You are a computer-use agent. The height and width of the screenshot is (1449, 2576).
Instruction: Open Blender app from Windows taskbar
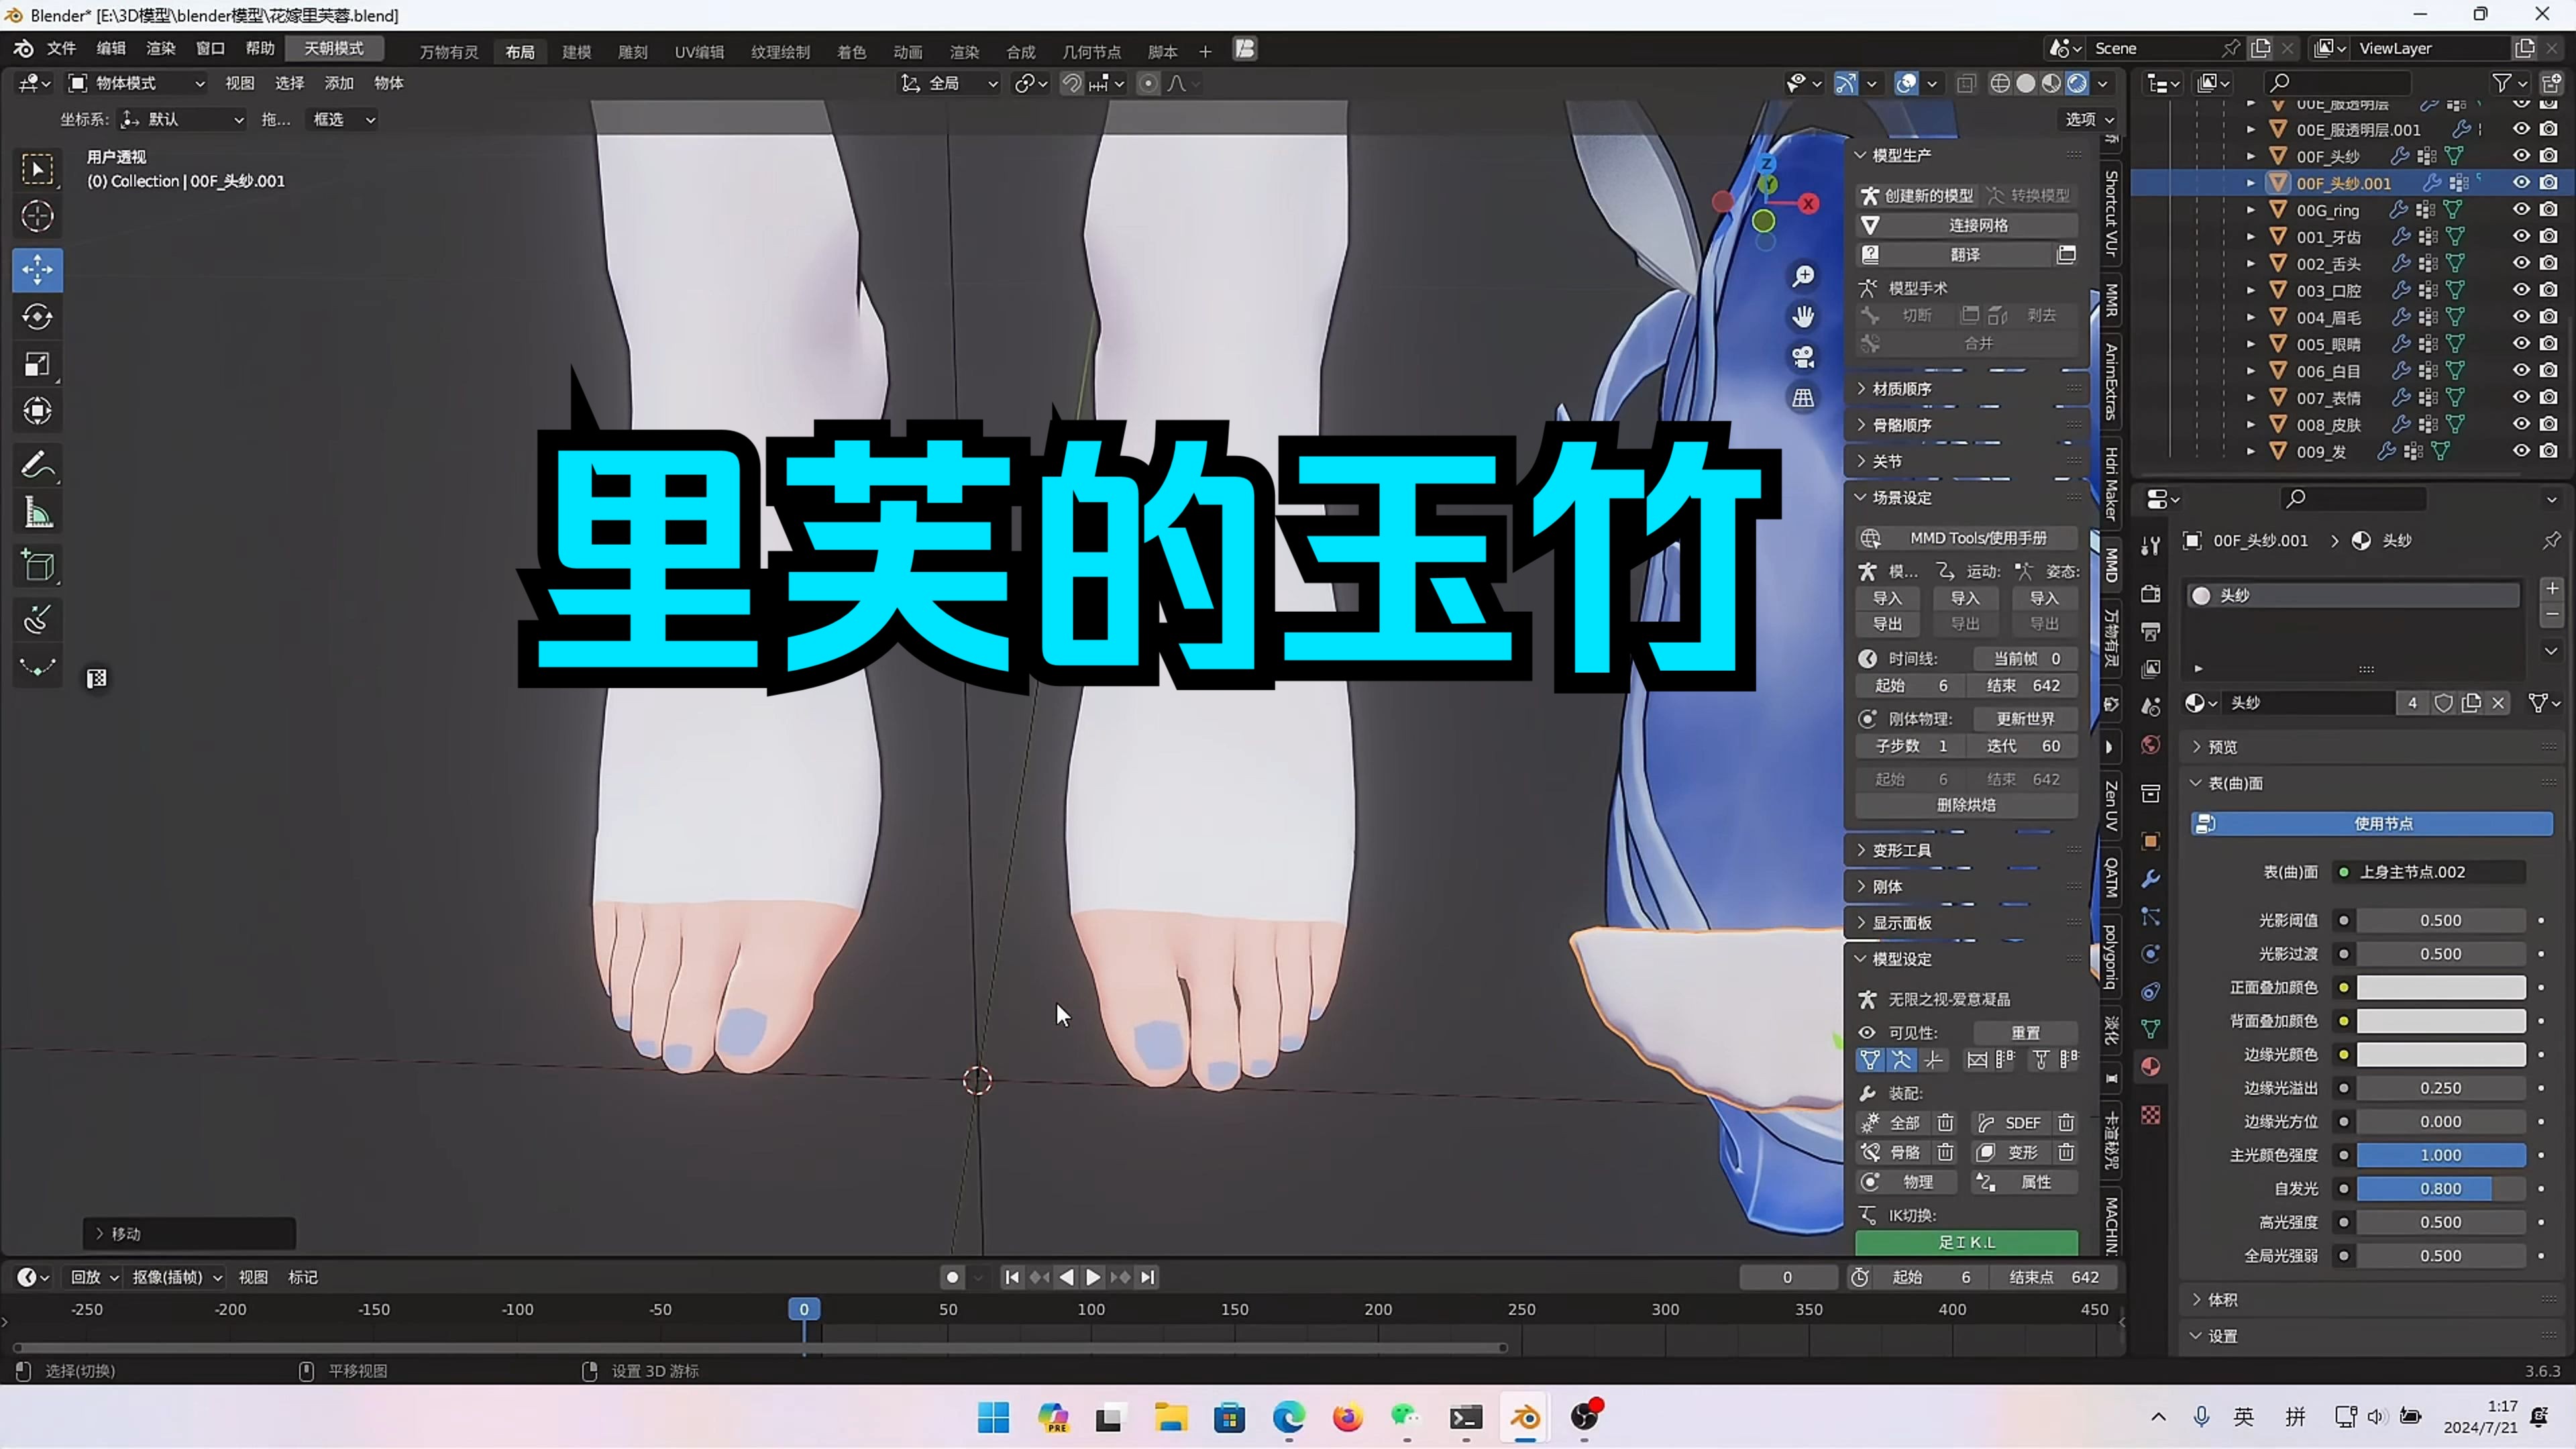pyautogui.click(x=1525, y=1417)
